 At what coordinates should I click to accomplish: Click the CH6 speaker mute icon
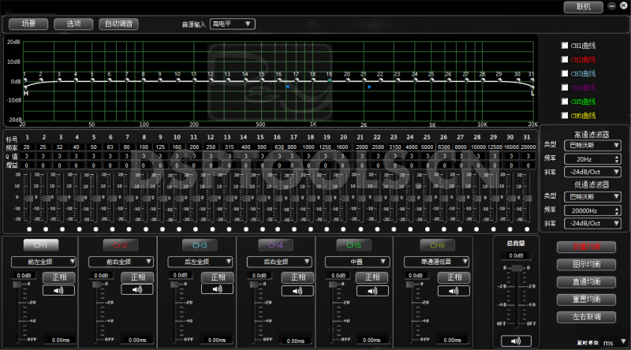(x=454, y=290)
